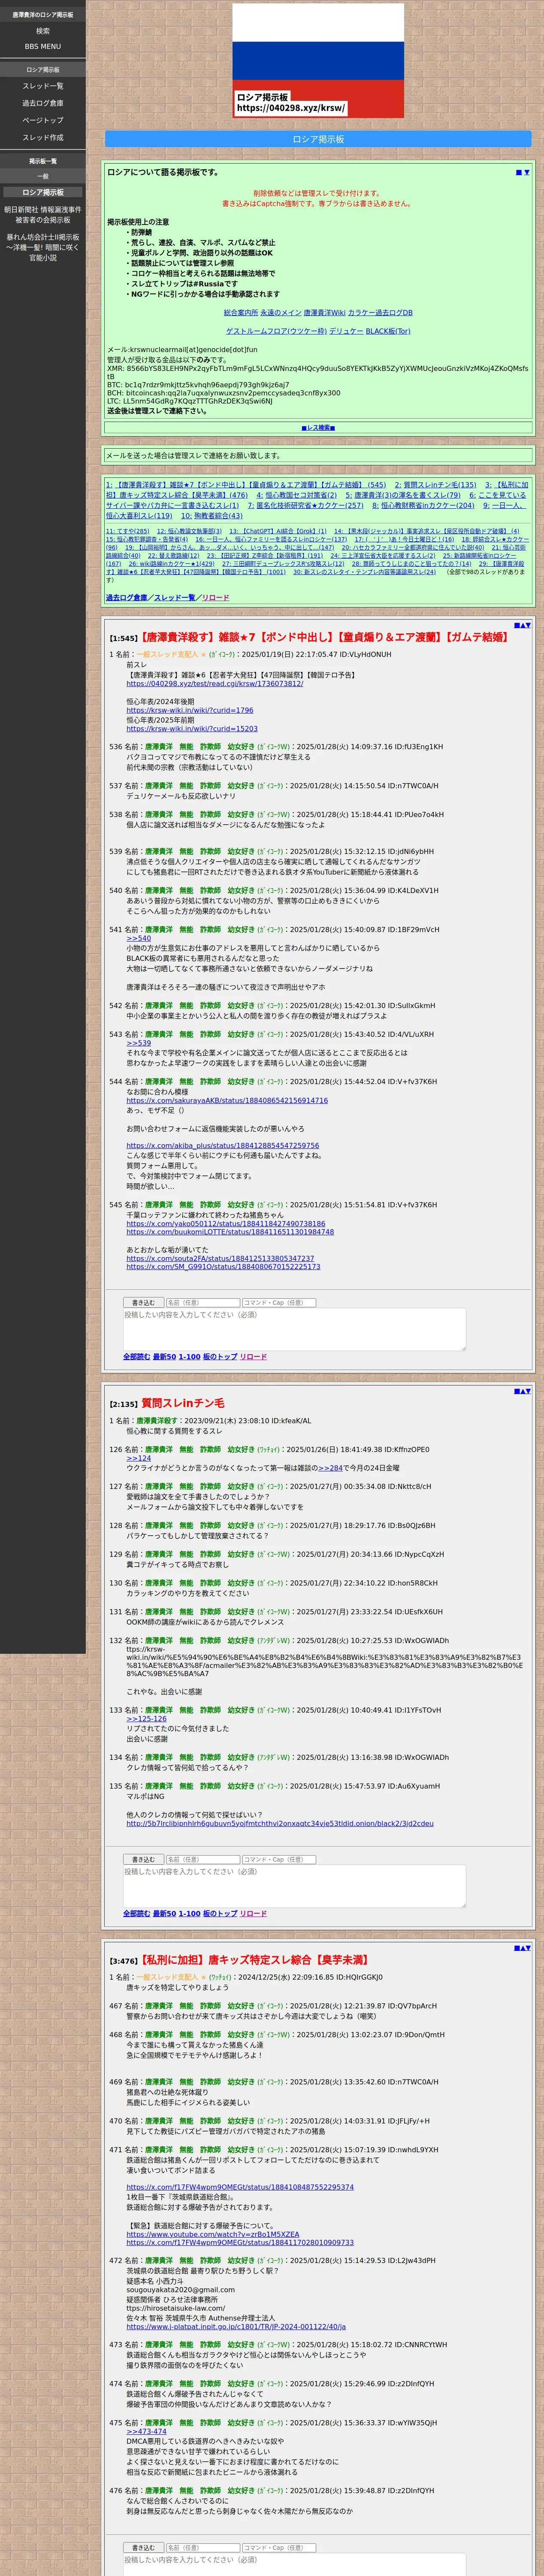
Task: Open the デリュケー link
Action: coord(346,331)
